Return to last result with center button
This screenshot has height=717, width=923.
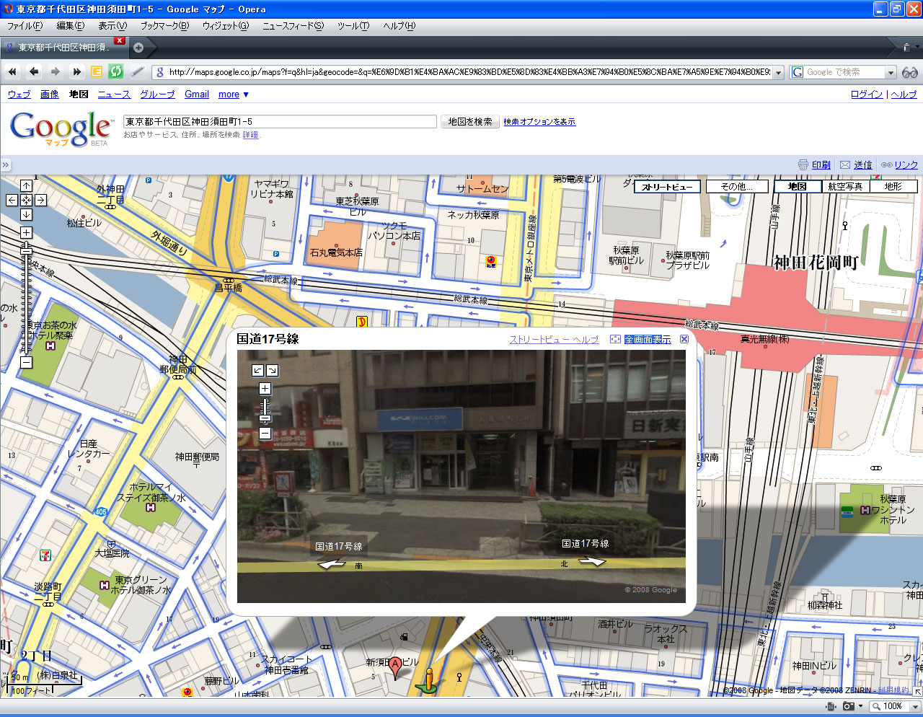click(x=26, y=200)
